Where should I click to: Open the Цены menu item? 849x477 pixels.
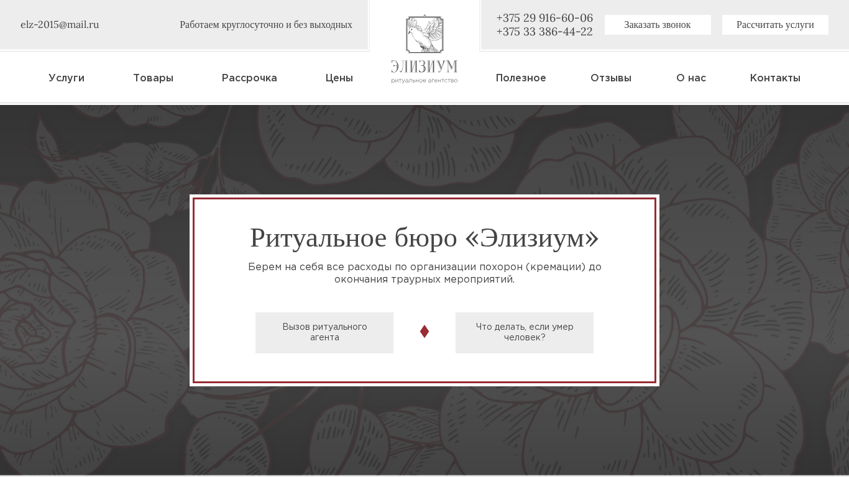pyautogui.click(x=339, y=78)
